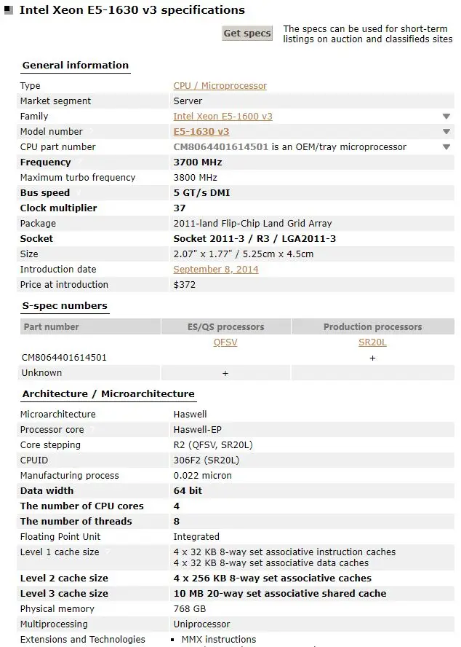
Task: Click the help icon next to Frequency
Action: [x=79, y=162]
